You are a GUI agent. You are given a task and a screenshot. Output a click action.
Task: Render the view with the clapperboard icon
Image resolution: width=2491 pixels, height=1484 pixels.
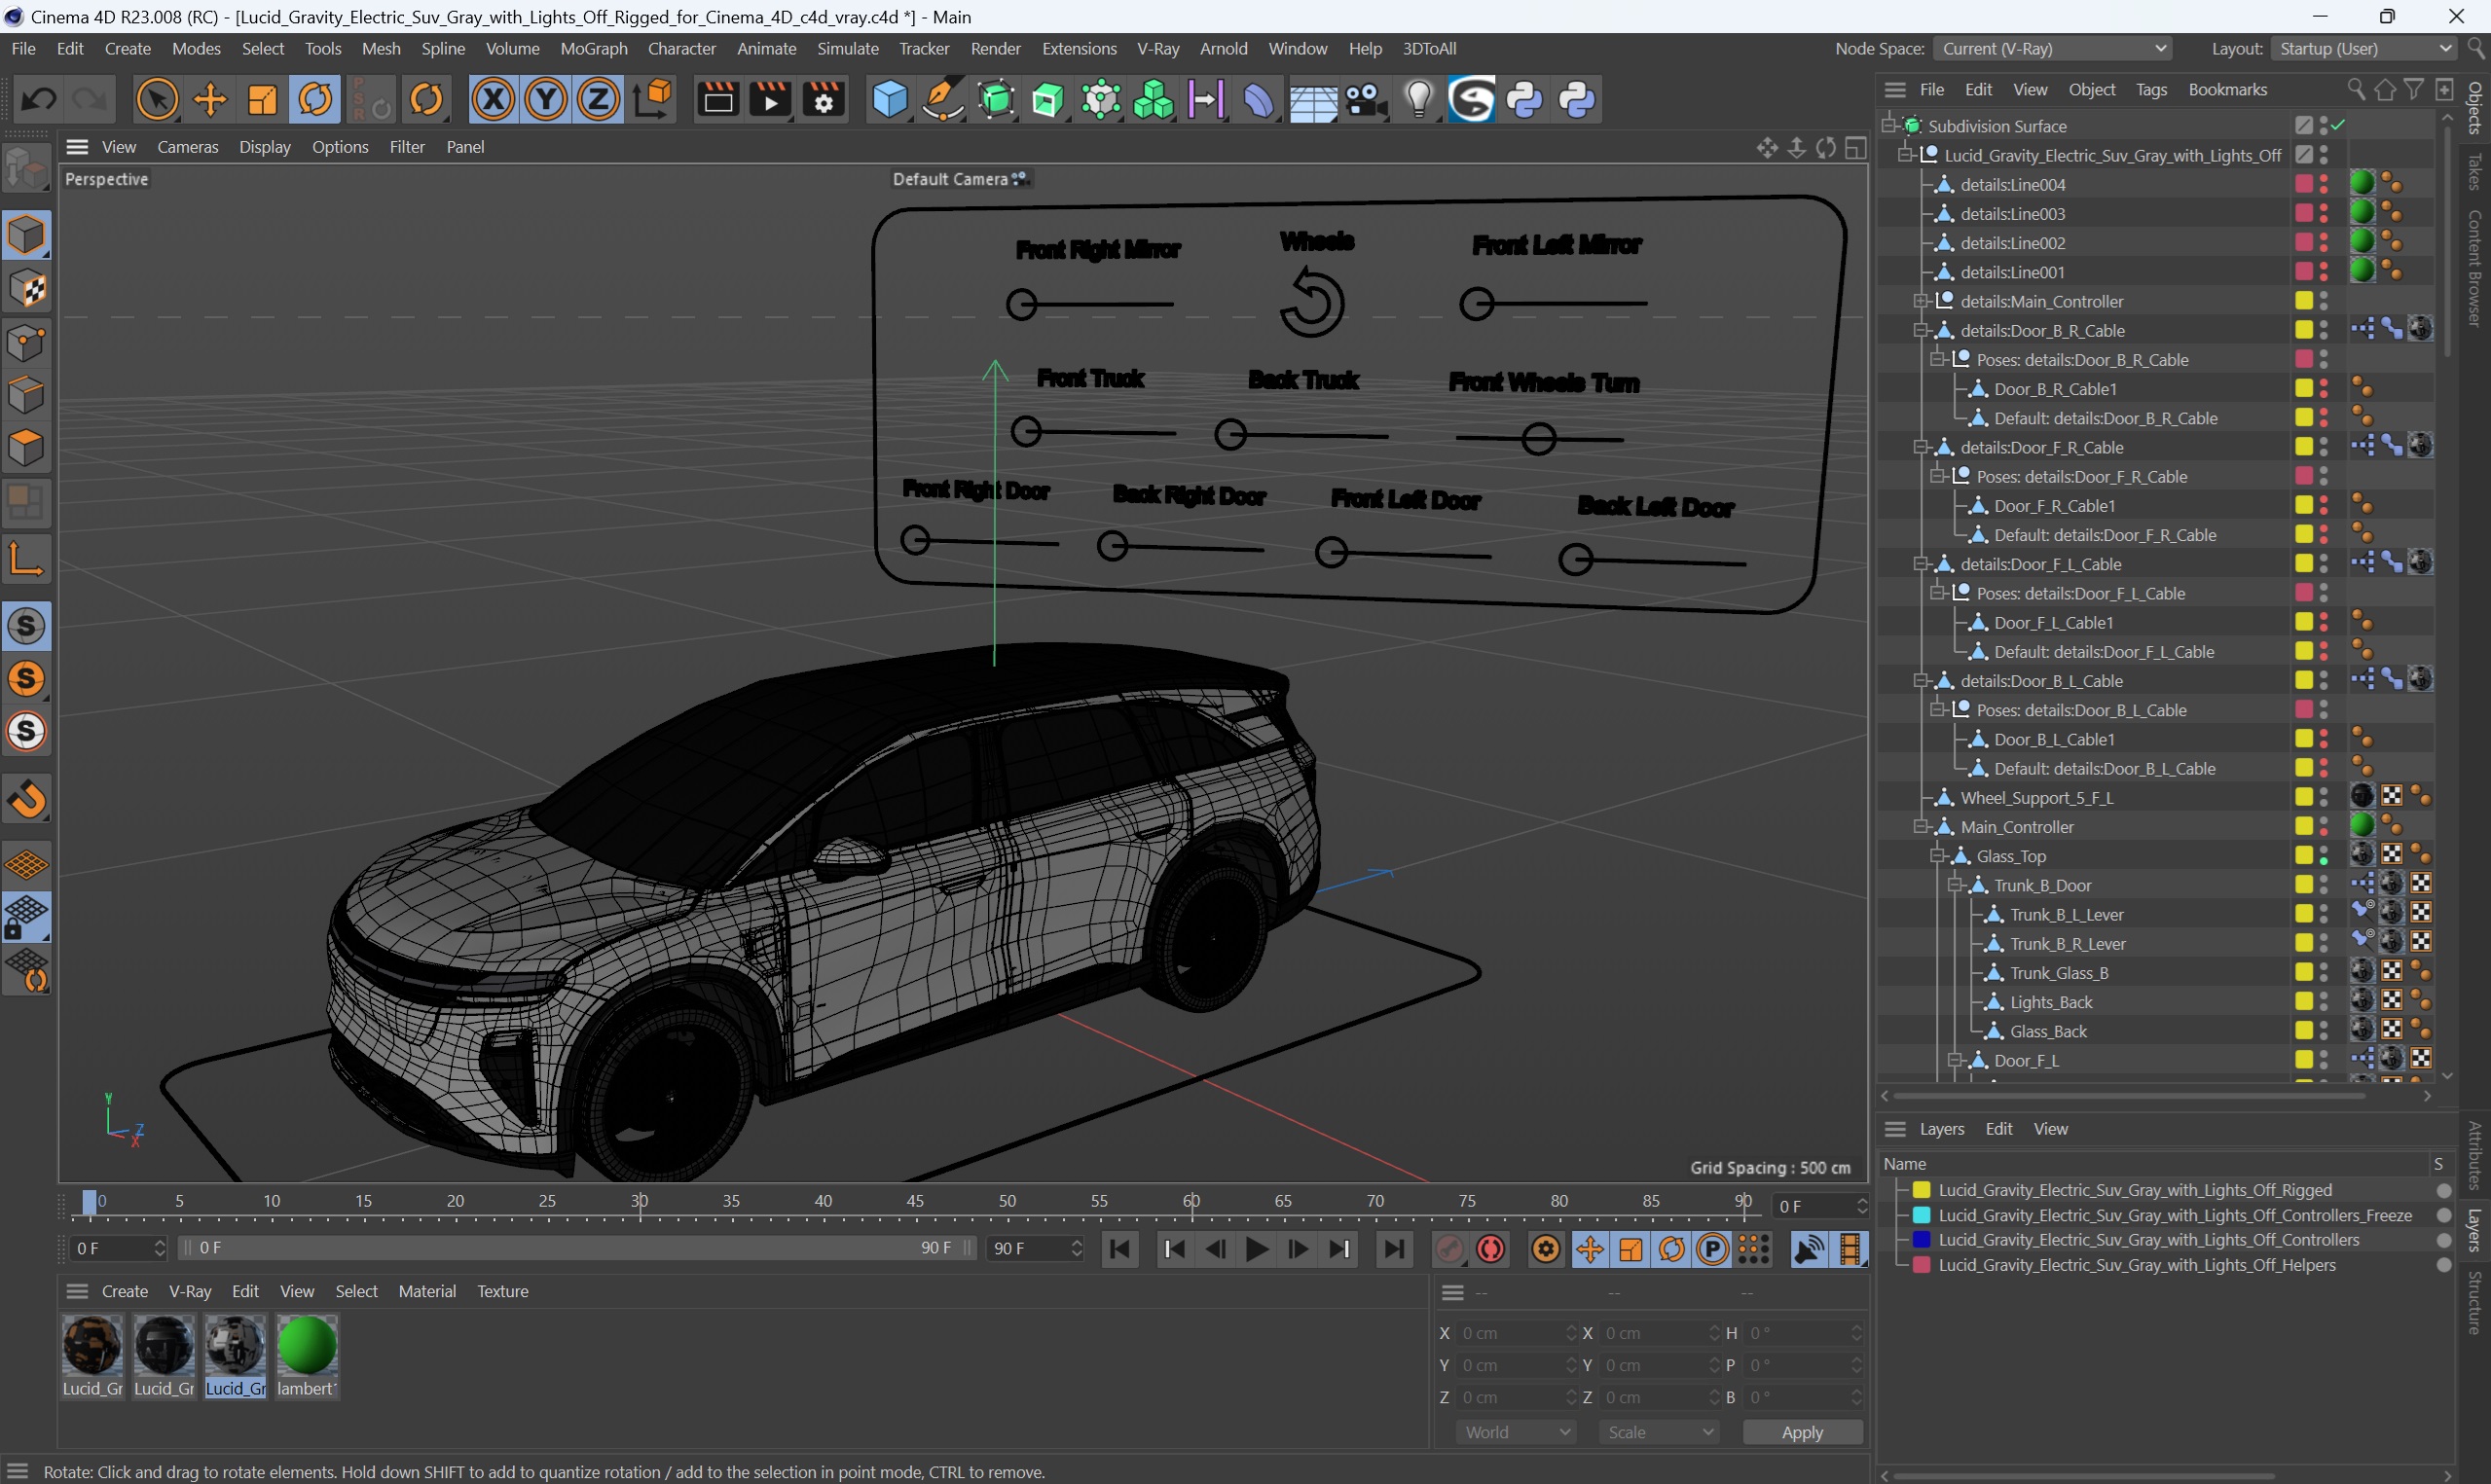(x=718, y=100)
